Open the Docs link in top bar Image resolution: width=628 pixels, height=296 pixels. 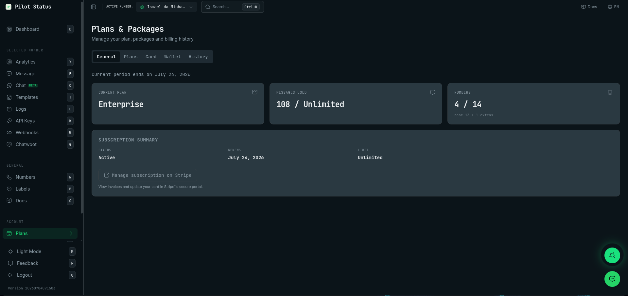click(x=589, y=7)
